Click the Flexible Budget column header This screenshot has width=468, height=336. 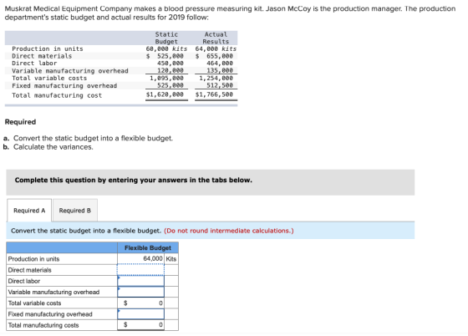(148, 247)
